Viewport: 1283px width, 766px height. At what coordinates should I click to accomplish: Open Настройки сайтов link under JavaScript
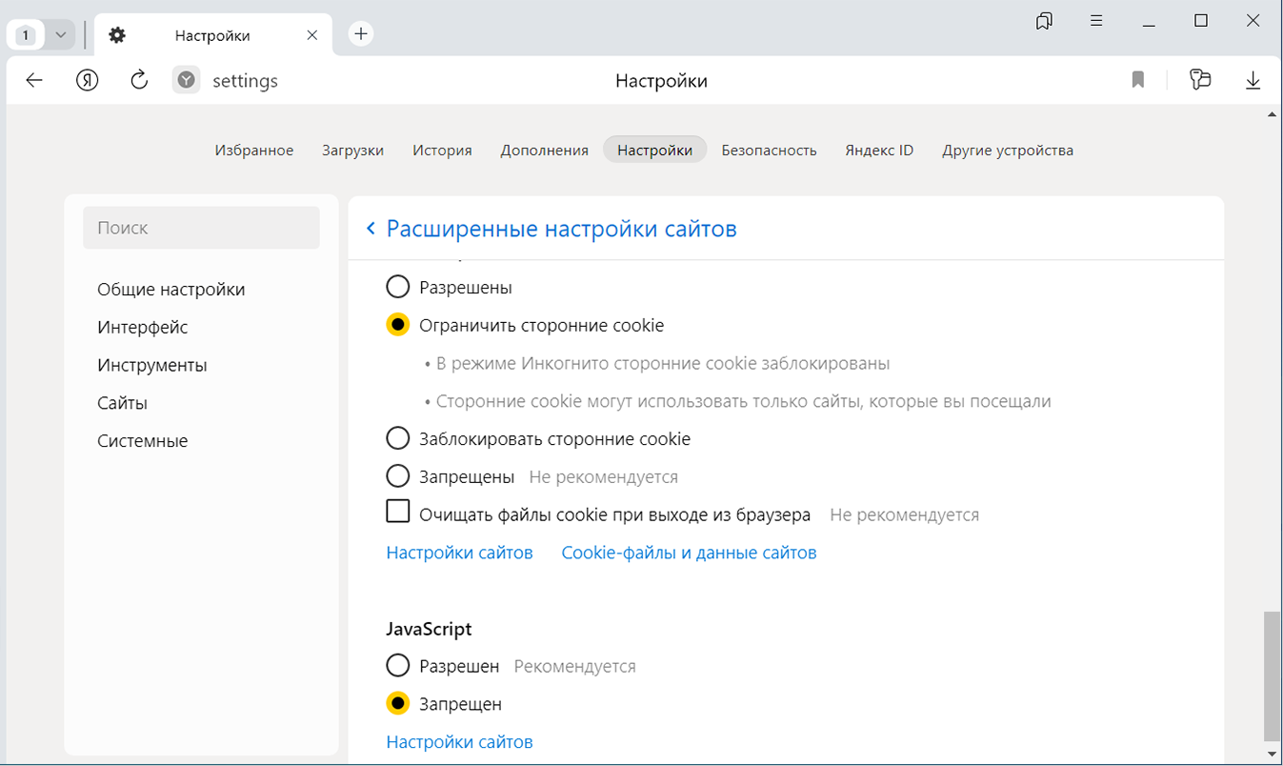click(459, 741)
